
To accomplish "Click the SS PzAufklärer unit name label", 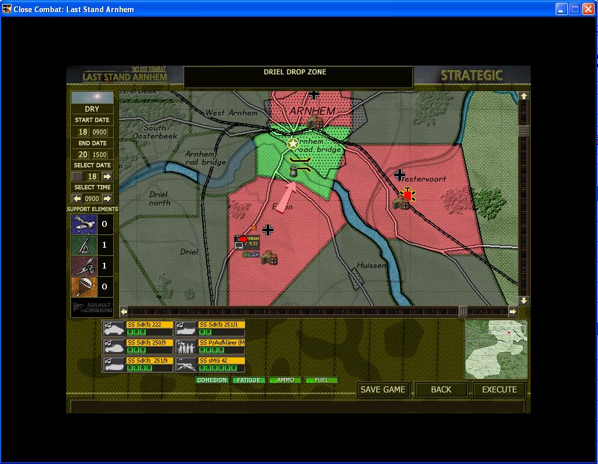I will [x=221, y=342].
